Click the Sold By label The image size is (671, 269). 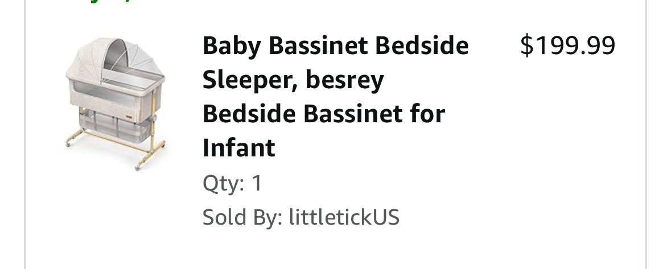click(242, 217)
